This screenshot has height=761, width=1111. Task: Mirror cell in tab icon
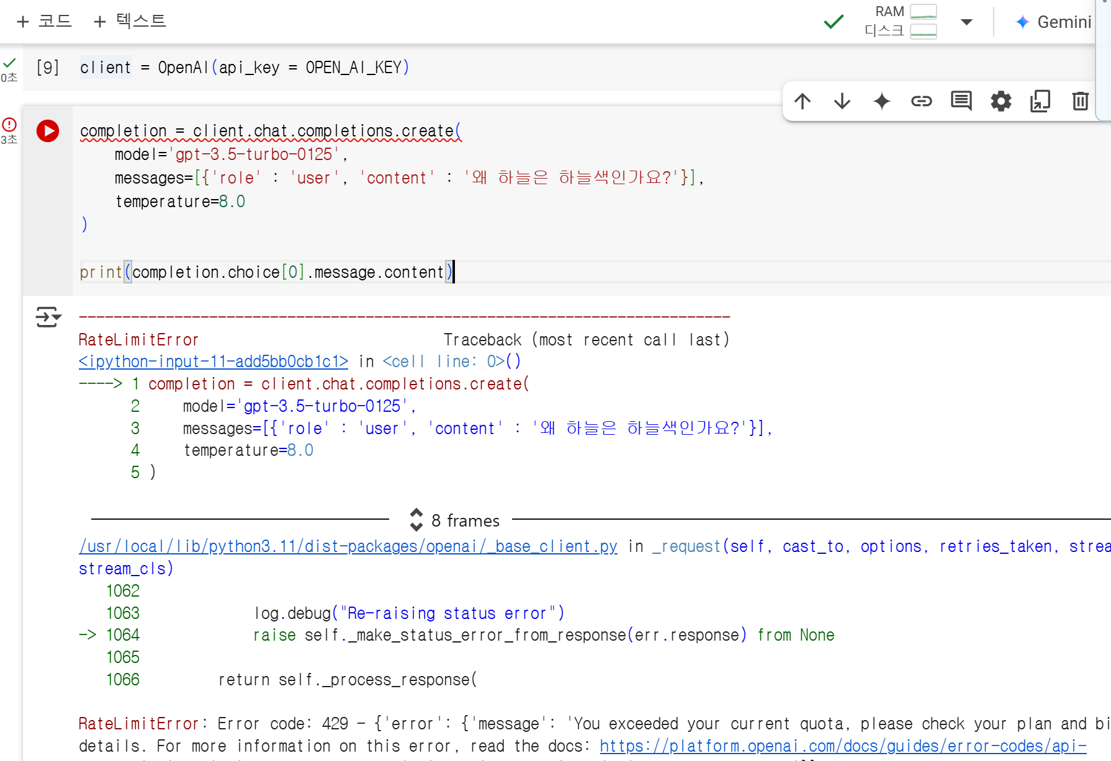tap(1040, 101)
